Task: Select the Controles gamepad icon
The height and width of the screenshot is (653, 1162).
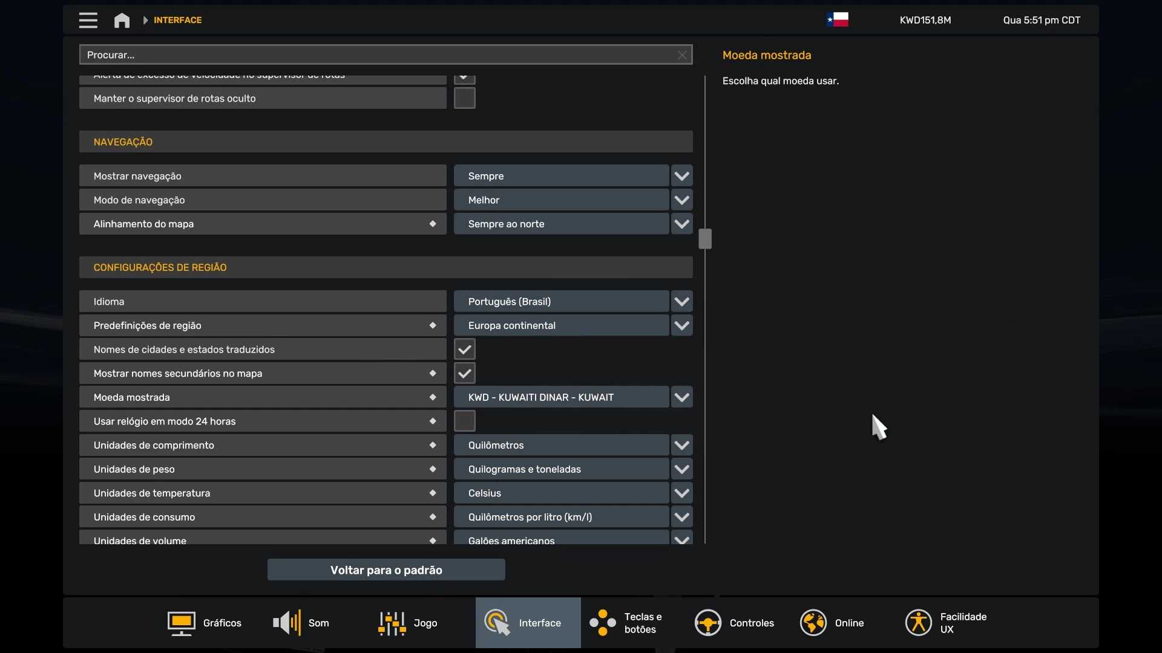Action: [708, 623]
